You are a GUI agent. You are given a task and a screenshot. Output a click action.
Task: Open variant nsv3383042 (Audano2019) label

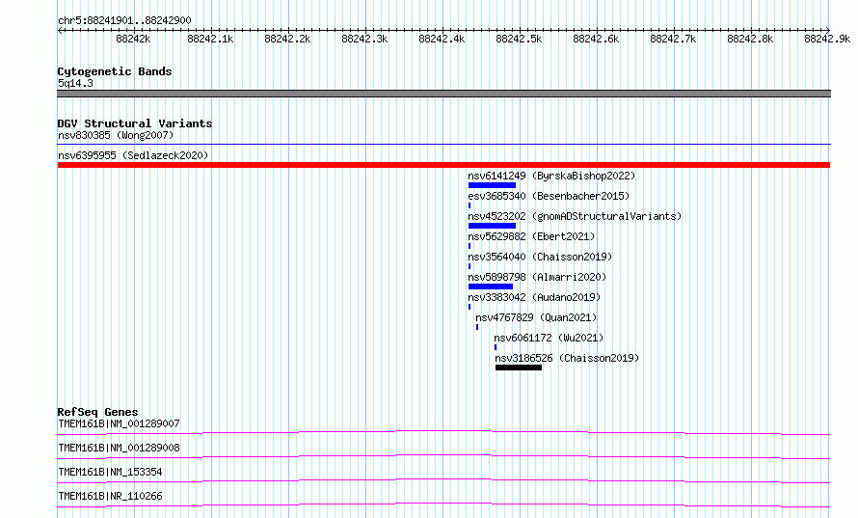534,297
